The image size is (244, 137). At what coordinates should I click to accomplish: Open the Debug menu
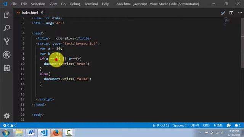(x=75, y=4)
